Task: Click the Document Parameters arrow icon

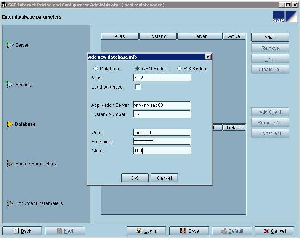Action: click(x=10, y=203)
